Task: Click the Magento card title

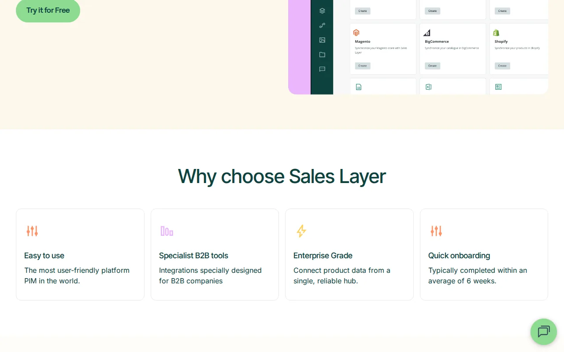Action: tap(363, 41)
